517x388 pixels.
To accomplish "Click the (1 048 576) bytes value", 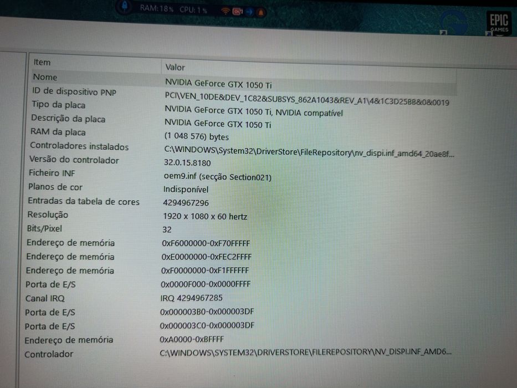I will coord(197,136).
